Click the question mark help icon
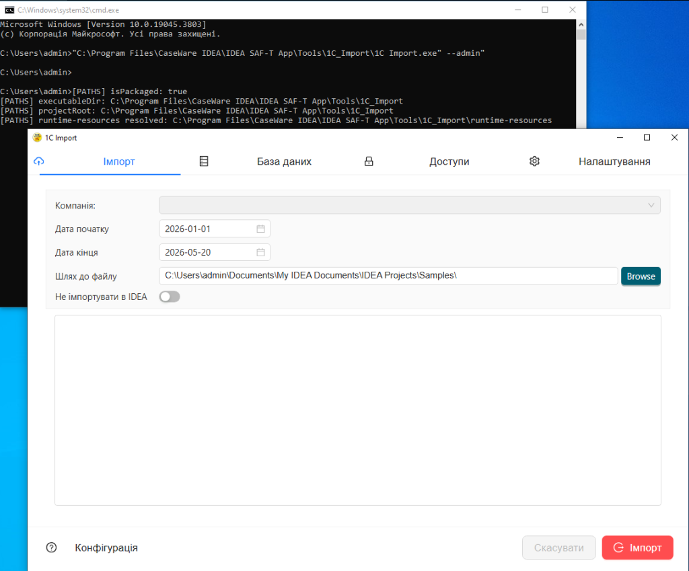689x571 pixels. (x=51, y=547)
